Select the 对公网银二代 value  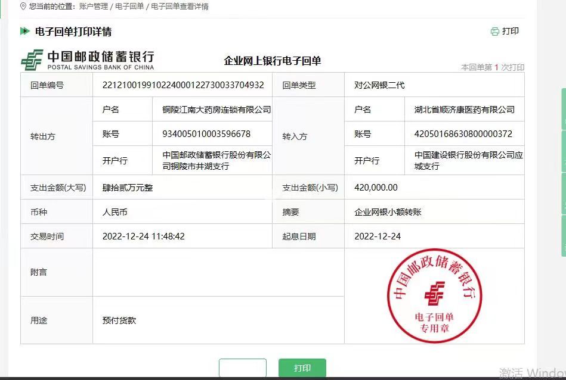coord(379,85)
